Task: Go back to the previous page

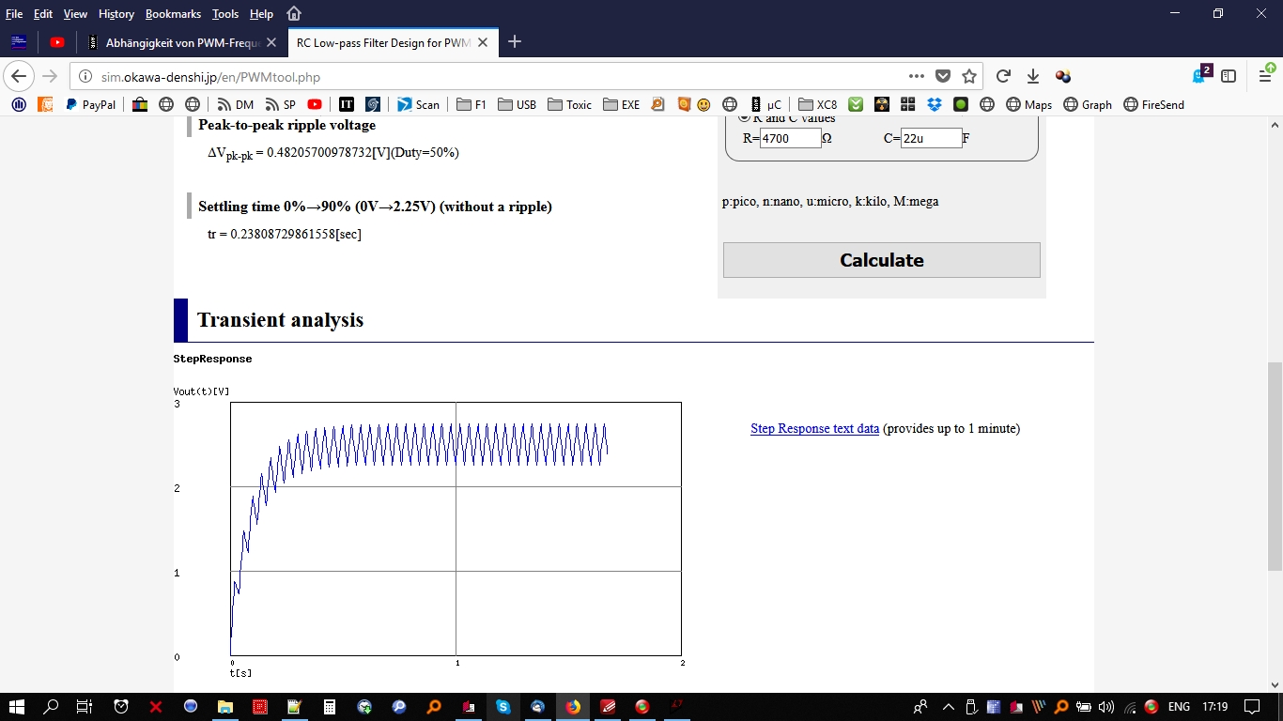Action: pyautogui.click(x=20, y=76)
